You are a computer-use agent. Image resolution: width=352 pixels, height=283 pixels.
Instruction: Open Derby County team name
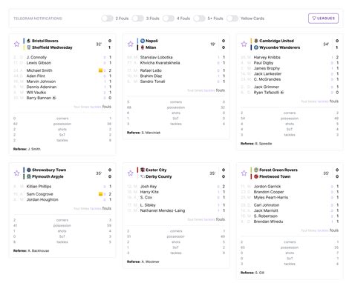pos(158,176)
